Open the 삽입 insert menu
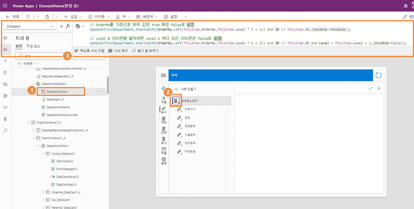The width and height of the screenshot is (414, 209). click(x=73, y=17)
